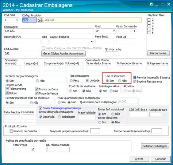Image resolution: width=173 pixels, height=165 pixels.
Task: Click the Gravar button
Action: click(x=139, y=159)
